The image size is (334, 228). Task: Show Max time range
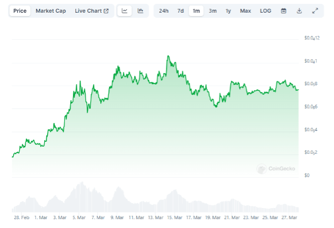tap(246, 11)
